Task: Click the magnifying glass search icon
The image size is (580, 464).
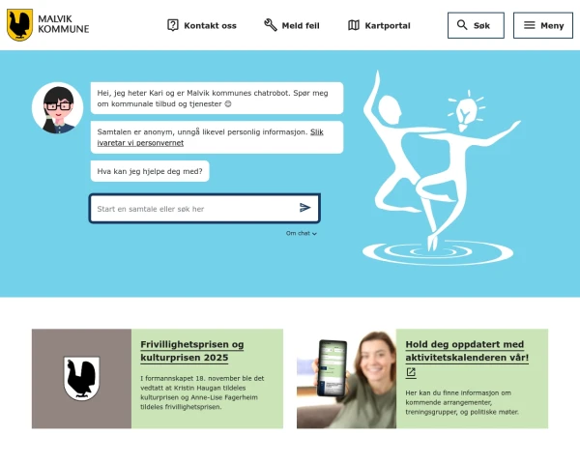Action: click(462, 25)
